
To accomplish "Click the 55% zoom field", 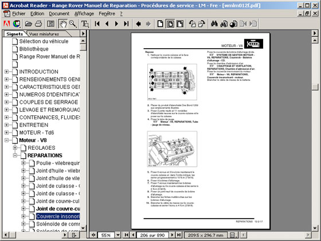I will pyautogui.click(x=106, y=235).
